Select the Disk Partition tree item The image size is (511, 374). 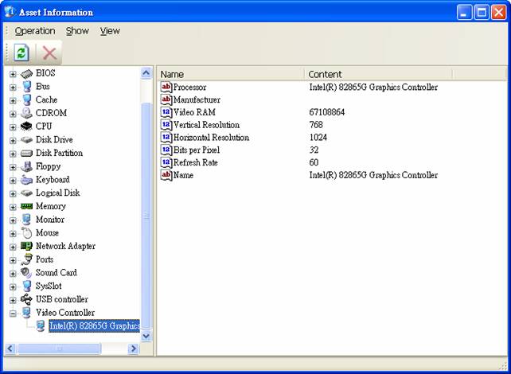coord(60,153)
